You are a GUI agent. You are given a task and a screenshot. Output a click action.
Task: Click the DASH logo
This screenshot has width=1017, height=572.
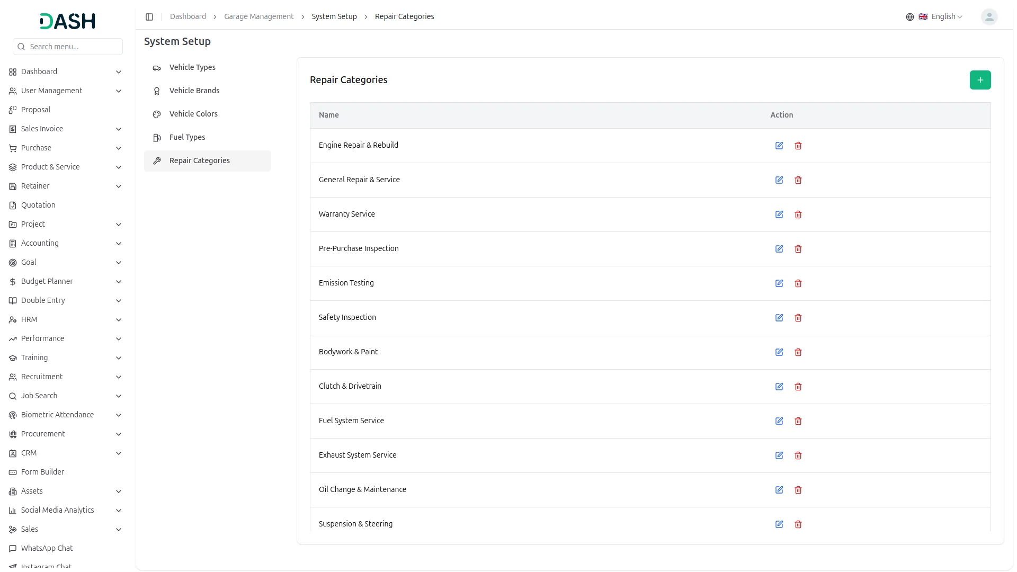pyautogui.click(x=68, y=21)
